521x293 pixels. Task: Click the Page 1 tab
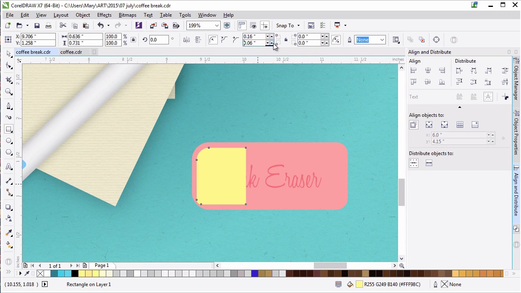102,265
